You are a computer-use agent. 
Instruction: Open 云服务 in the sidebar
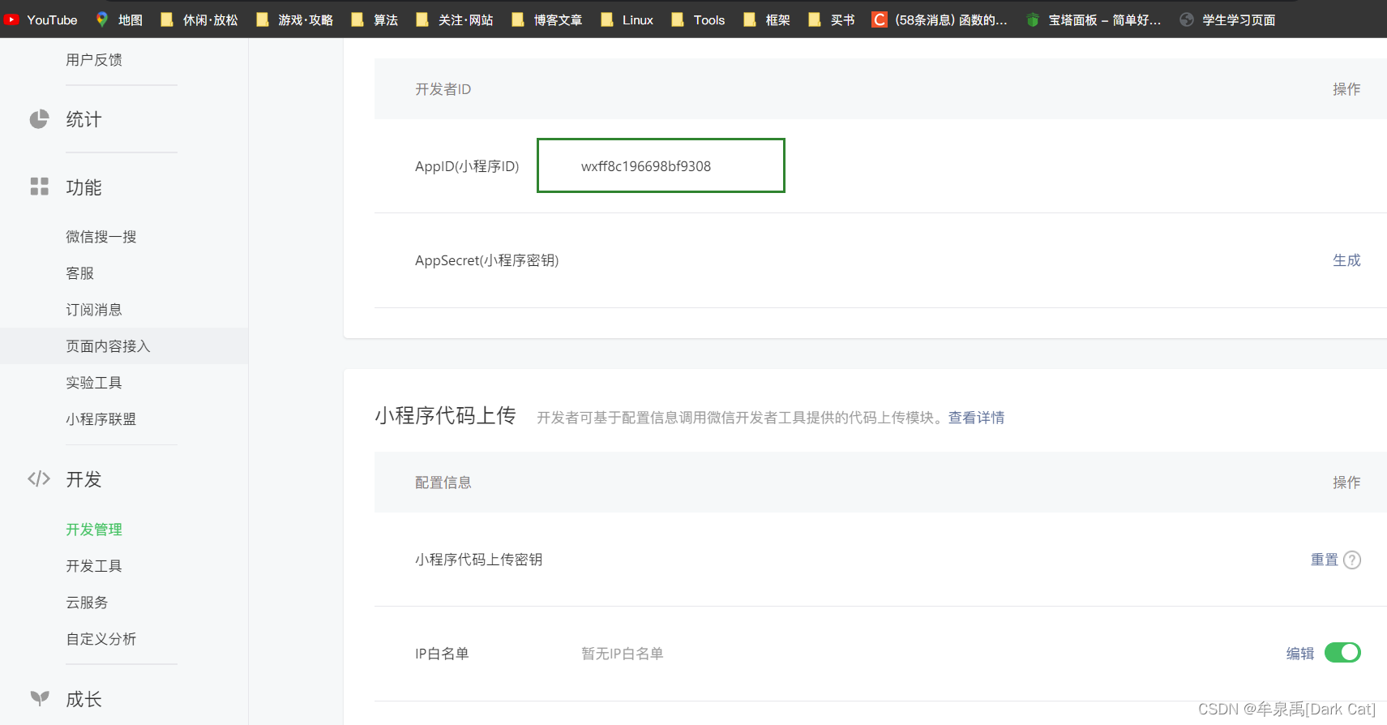(x=87, y=603)
